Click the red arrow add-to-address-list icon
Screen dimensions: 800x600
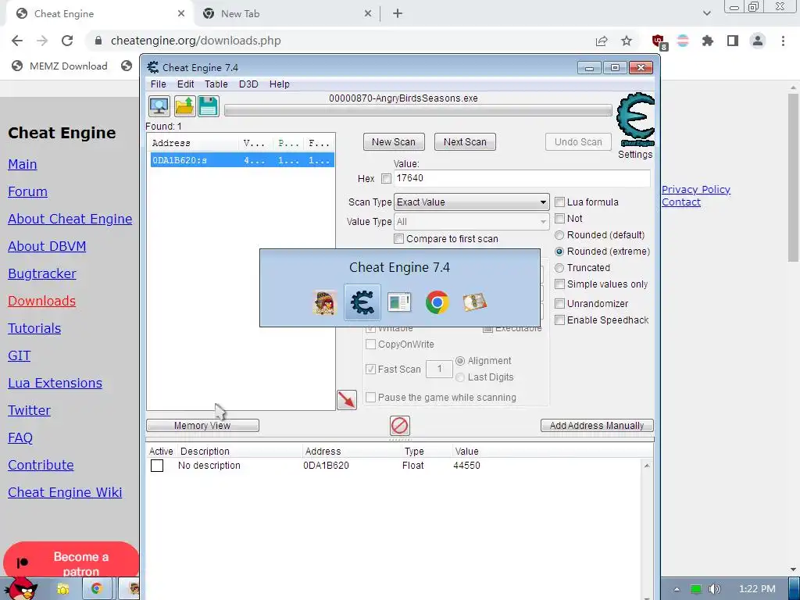(347, 399)
